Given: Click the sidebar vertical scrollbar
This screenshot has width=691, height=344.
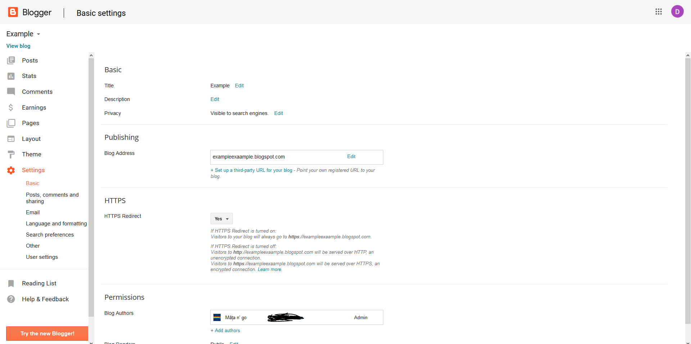Looking at the screenshot, I should tap(91, 187).
